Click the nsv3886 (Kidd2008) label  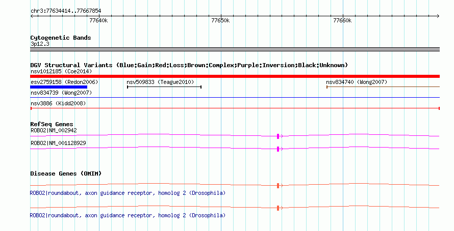(x=58, y=103)
